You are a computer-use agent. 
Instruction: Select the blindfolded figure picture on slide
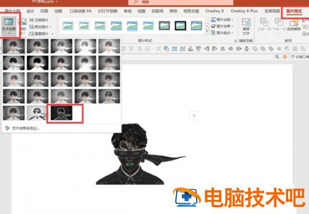140,154
